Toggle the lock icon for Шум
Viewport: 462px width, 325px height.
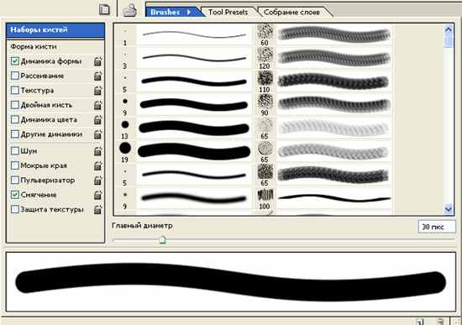click(x=97, y=151)
